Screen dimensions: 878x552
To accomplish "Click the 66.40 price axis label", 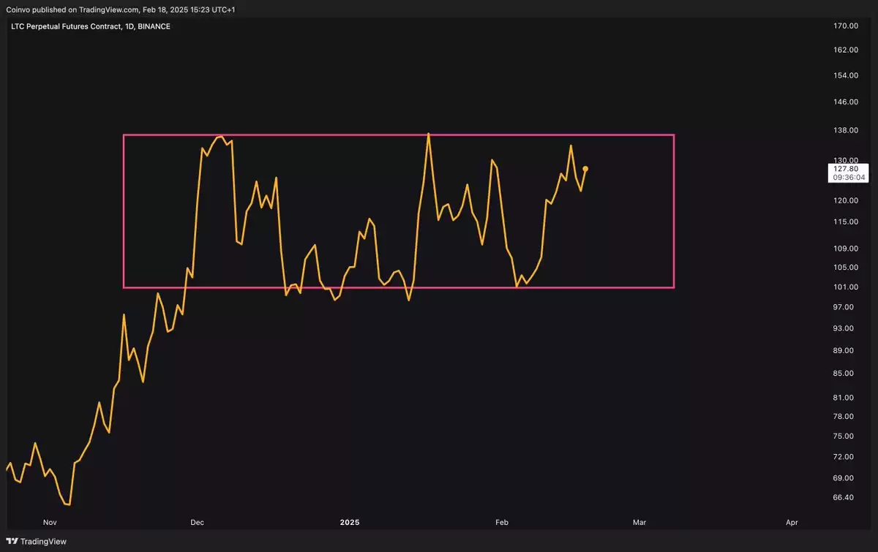I will pyautogui.click(x=845, y=497).
